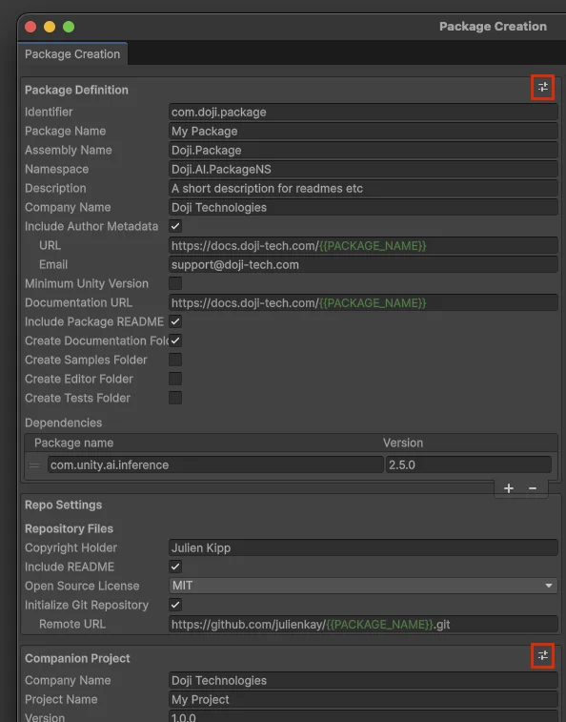Click the Dependencies label

pos(64,423)
